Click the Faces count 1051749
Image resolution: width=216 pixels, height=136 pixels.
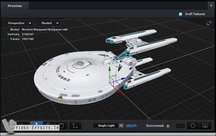(28, 39)
